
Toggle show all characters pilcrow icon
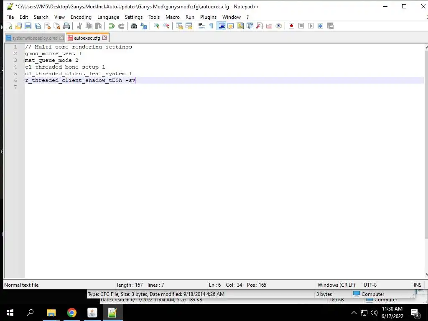pyautogui.click(x=211, y=26)
